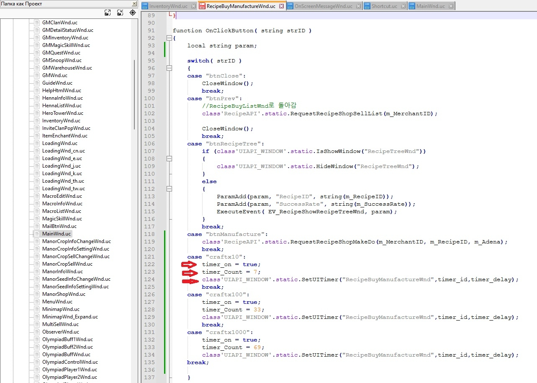
Task: Click 'function OnClickButton' on line 91
Action: (x=213, y=31)
